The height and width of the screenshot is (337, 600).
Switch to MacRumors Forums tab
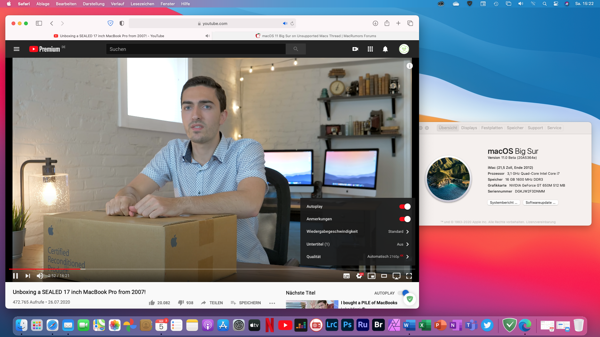point(316,36)
